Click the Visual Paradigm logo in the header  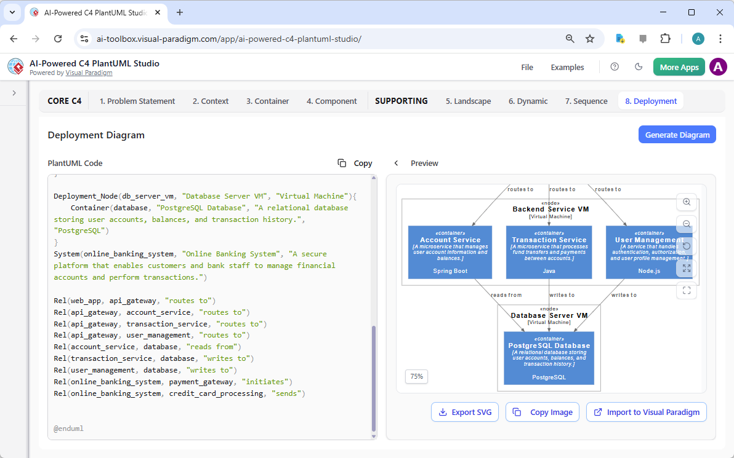[15, 66]
